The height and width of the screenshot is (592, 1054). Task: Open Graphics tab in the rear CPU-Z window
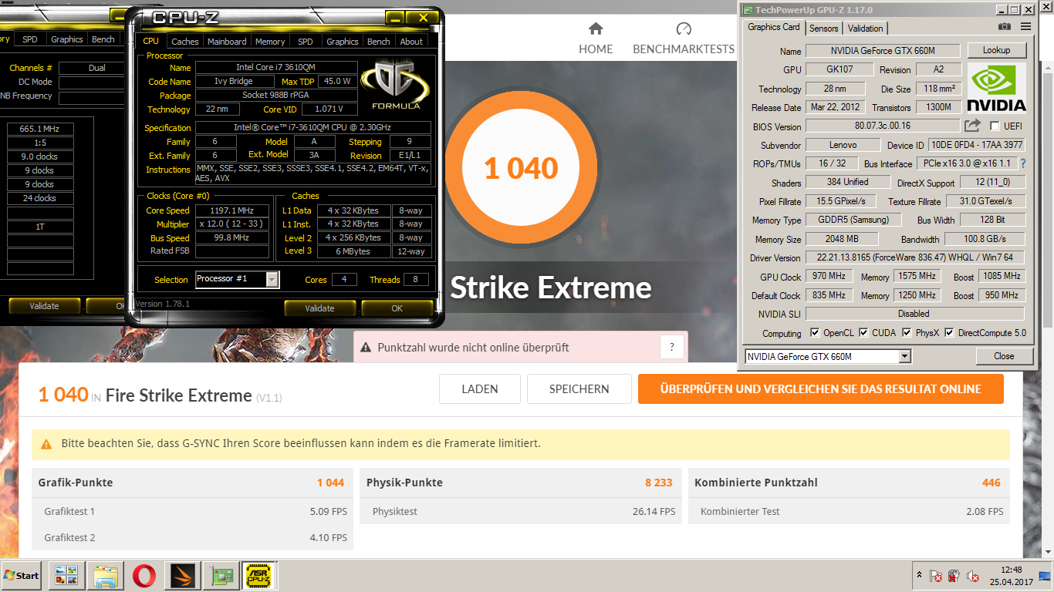pyautogui.click(x=67, y=39)
